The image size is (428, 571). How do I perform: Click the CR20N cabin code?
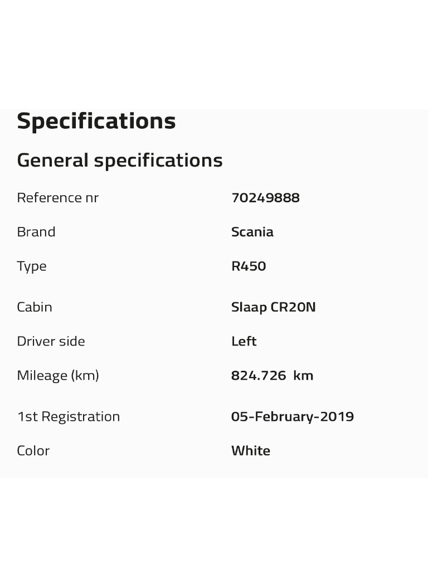pos(293,307)
